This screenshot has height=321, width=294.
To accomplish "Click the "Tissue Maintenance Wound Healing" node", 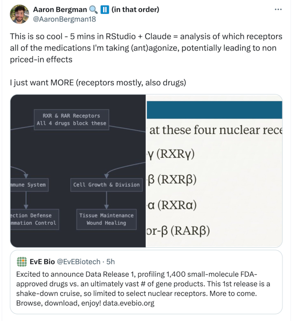I will point(106,219).
